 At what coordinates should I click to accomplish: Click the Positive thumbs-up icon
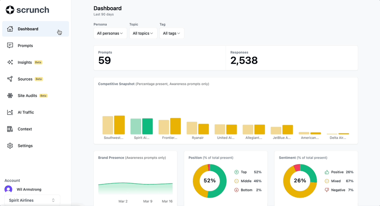pyautogui.click(x=327, y=172)
